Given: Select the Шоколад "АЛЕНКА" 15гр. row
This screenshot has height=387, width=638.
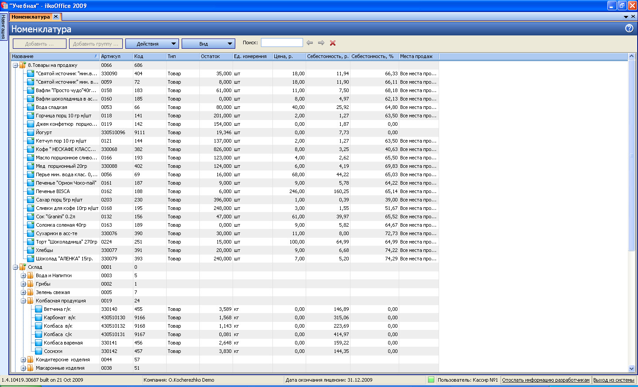Looking at the screenshot, I should pos(225,259).
